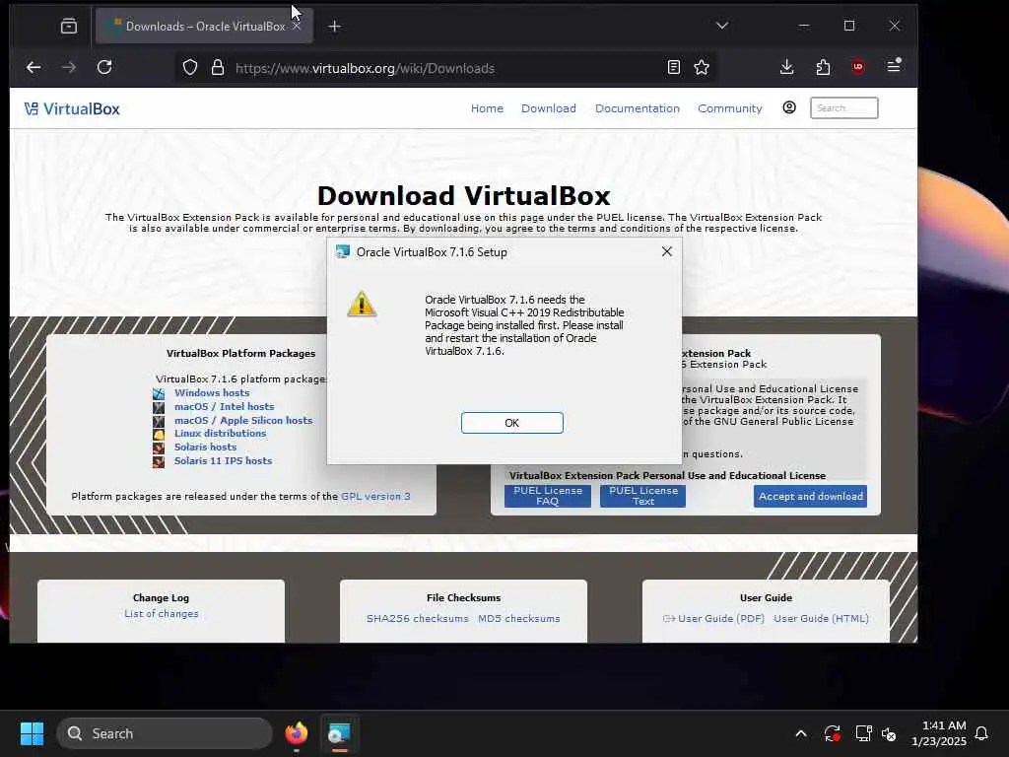Screen dimensions: 1009x757
Task: Open the List of changes link
Action: (x=162, y=614)
